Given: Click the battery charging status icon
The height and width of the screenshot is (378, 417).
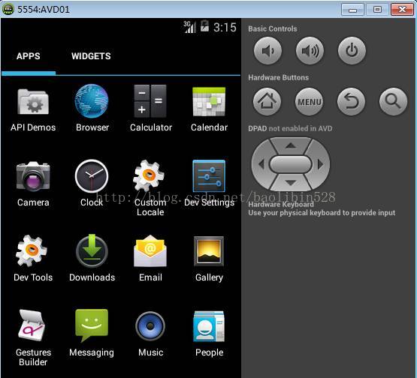Looking at the screenshot, I should pyautogui.click(x=204, y=26).
